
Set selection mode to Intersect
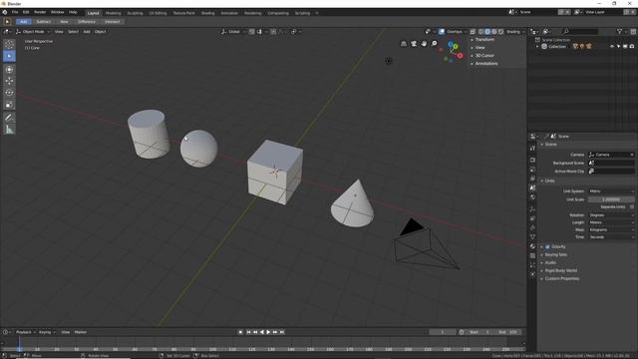coord(113,22)
